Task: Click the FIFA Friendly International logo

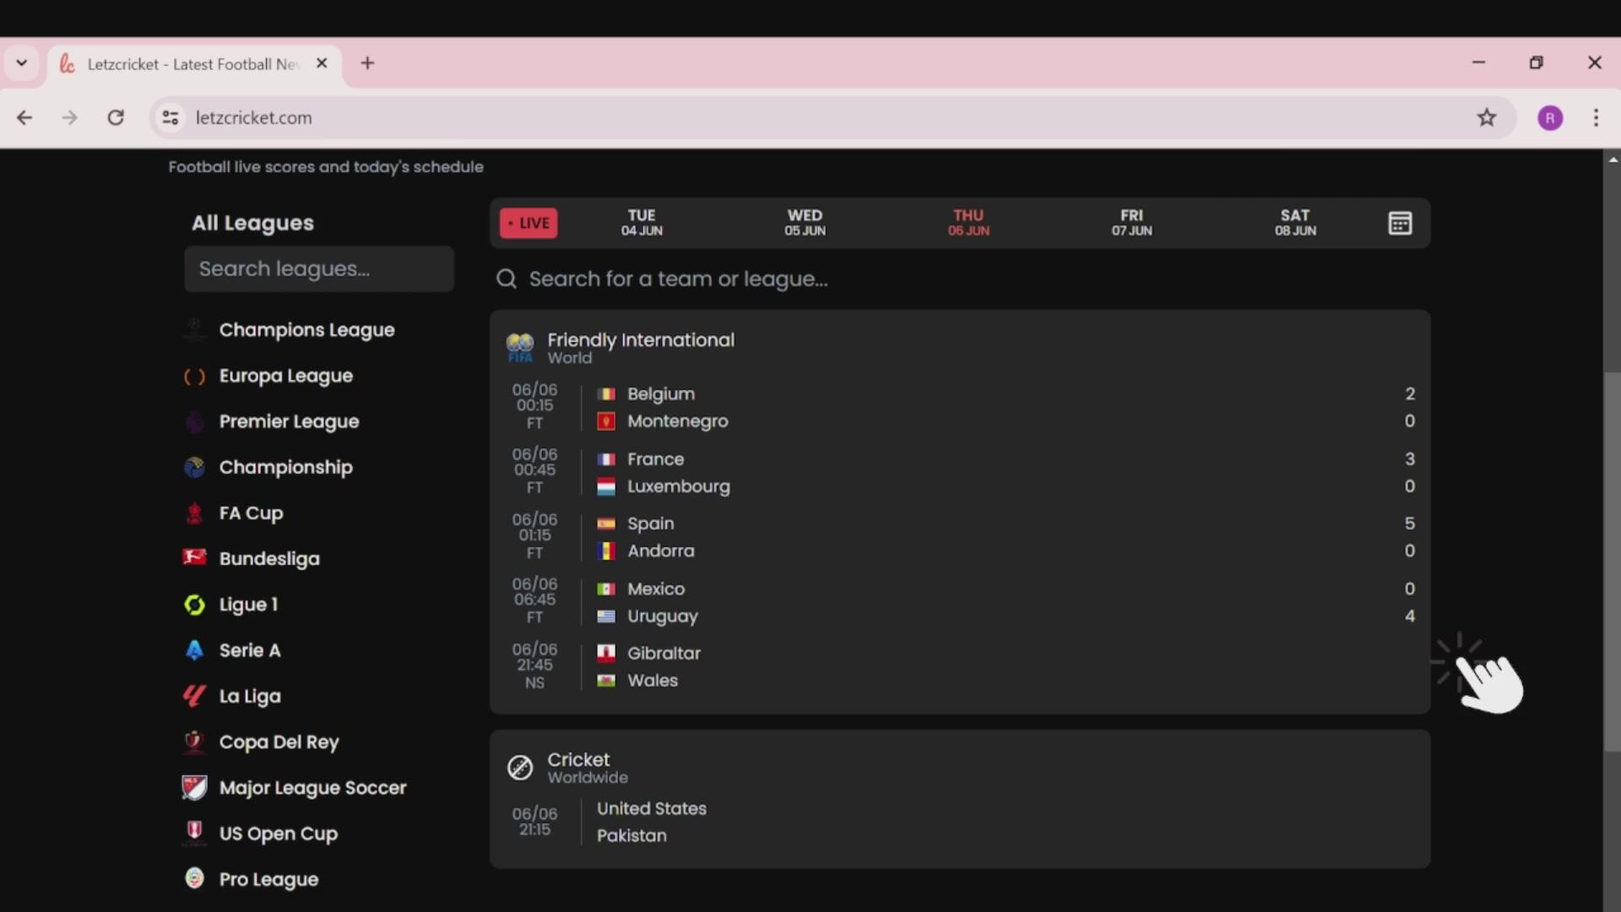Action: (520, 347)
